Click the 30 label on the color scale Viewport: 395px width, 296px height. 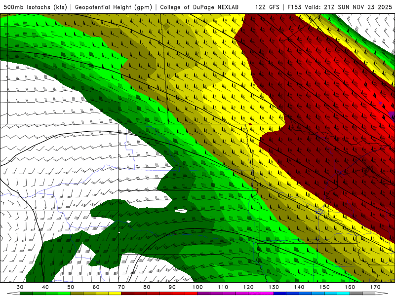coord(20,287)
